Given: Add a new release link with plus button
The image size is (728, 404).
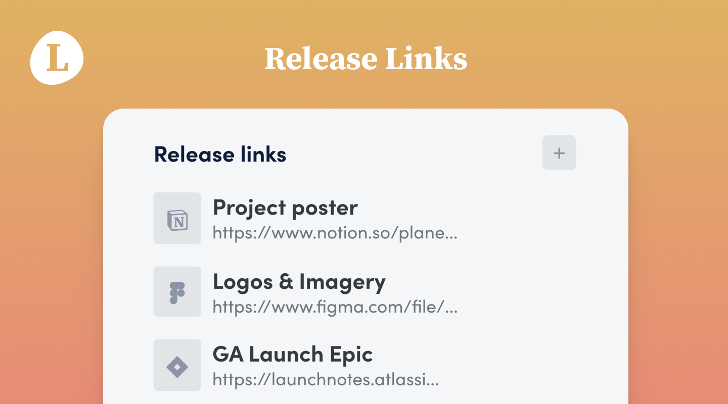Looking at the screenshot, I should pos(559,153).
